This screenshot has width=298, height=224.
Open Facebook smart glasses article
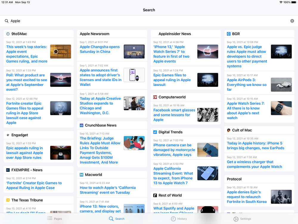pyautogui.click(x=174, y=115)
